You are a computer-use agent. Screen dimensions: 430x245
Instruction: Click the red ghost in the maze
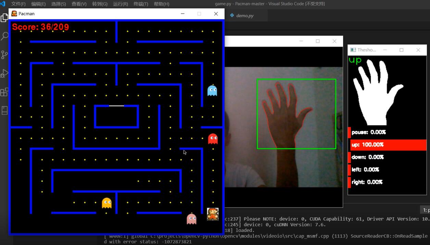coord(213,139)
